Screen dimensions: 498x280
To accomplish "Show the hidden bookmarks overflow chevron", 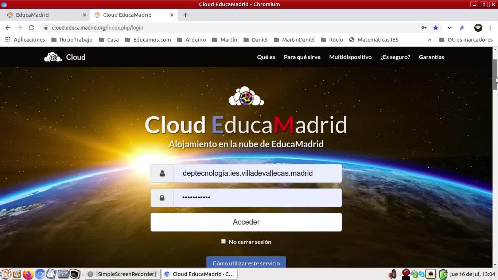I will pos(429,40).
